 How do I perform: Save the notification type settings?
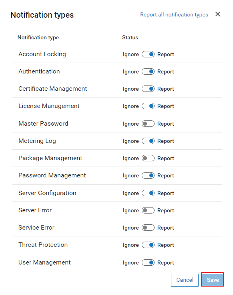213,280
